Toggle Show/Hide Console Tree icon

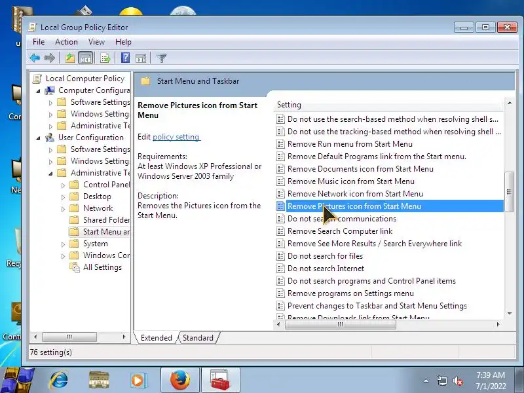click(x=86, y=58)
